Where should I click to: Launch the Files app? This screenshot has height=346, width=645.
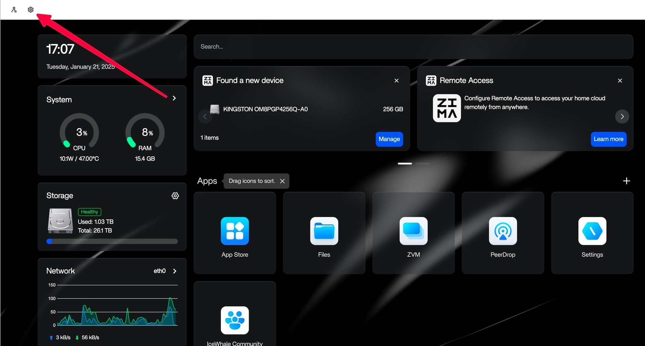[x=324, y=231]
